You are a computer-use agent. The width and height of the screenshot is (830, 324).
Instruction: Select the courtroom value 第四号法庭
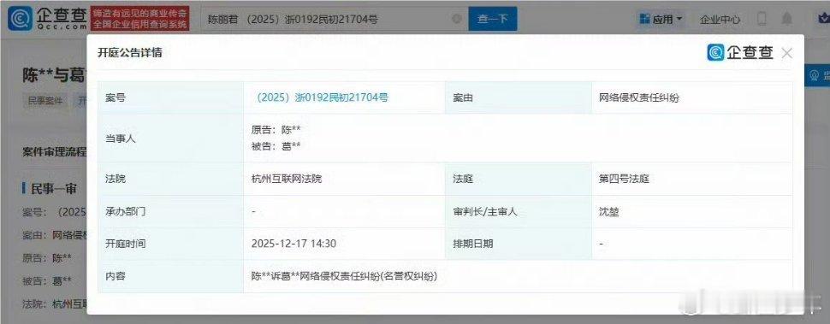tap(624, 179)
